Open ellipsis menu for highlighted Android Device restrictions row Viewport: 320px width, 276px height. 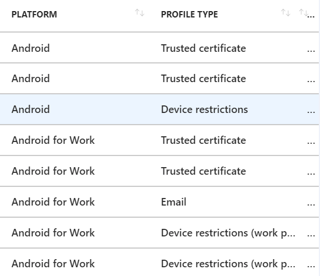pyautogui.click(x=311, y=112)
